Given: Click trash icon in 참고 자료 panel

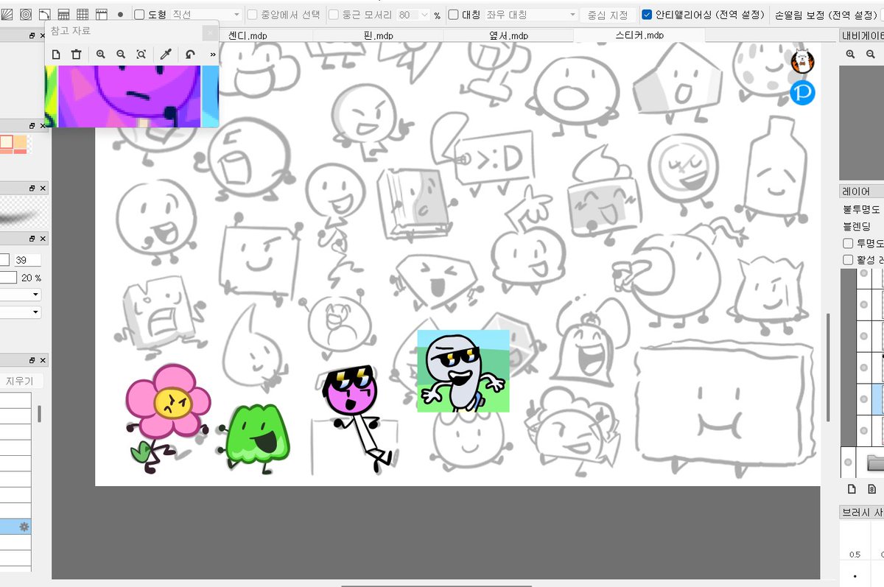Looking at the screenshot, I should pyautogui.click(x=76, y=54).
